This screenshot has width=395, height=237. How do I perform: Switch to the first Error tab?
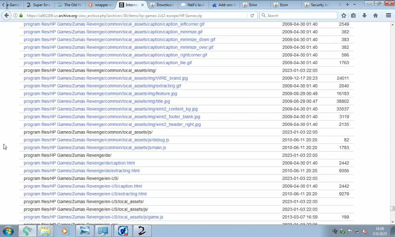(x=255, y=5)
